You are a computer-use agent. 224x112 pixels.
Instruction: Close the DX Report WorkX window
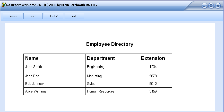[218, 6]
